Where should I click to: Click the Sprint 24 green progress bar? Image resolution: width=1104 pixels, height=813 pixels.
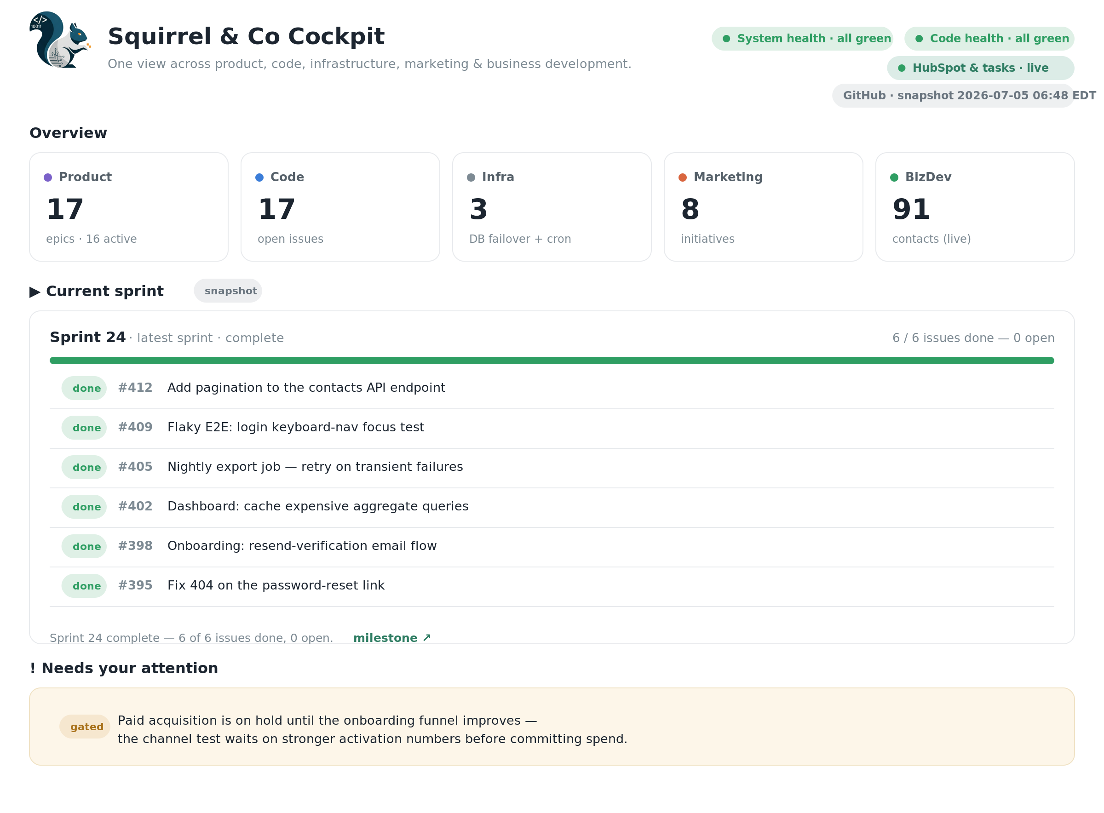(552, 361)
